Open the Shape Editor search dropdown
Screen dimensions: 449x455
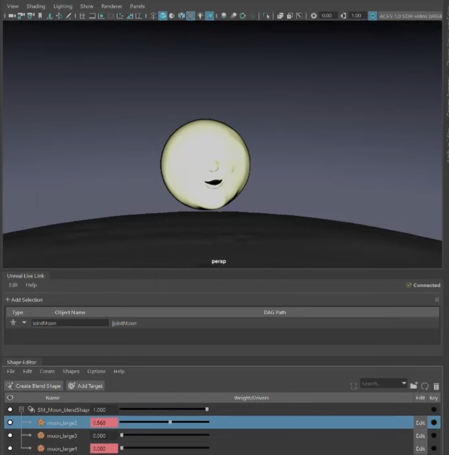click(x=404, y=384)
